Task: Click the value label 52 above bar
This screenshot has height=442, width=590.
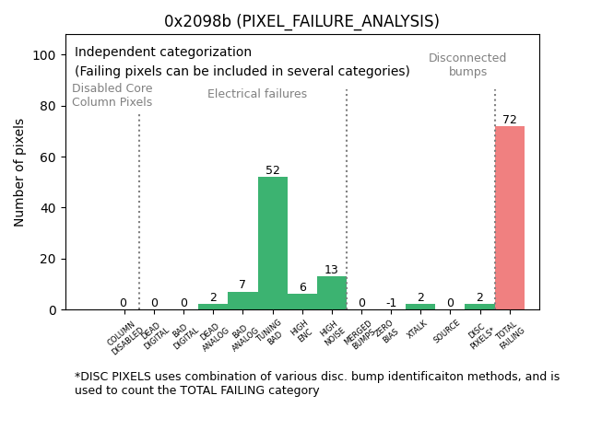Action: (x=273, y=170)
